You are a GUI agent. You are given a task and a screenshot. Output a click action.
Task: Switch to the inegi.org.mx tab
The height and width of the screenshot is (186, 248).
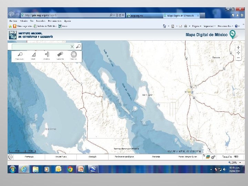(x=144, y=15)
